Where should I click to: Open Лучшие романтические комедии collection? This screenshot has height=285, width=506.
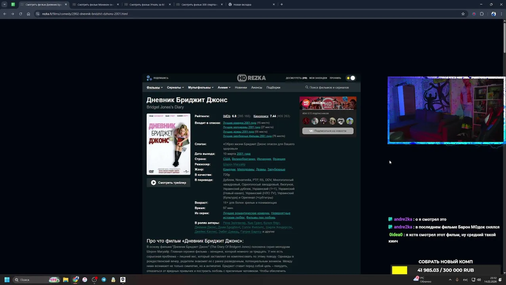coord(246,213)
